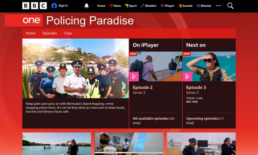Screen dimensions: 258x155
Task: Open Sport from the top bar
Action: tap(131, 6)
